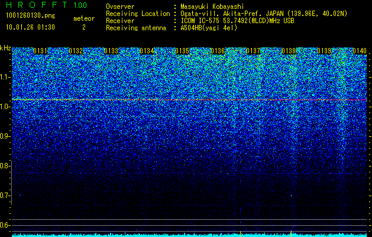The width and height of the screenshot is (372, 237).
Task: Click the 0.8 frequency axis label
Action: pyautogui.click(x=5, y=166)
